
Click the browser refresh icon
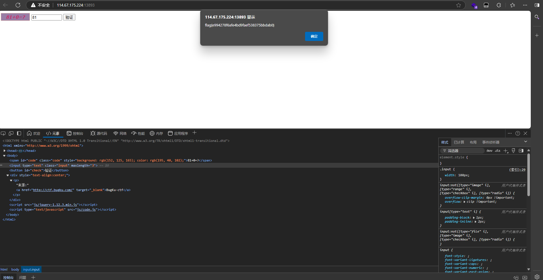18,5
